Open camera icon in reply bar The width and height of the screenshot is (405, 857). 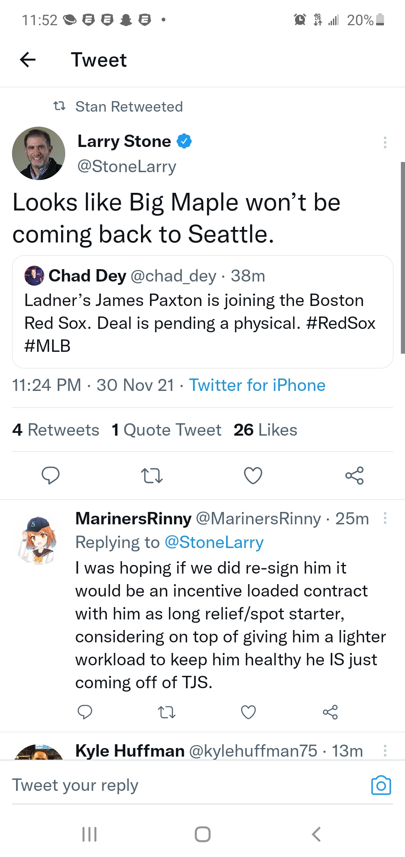(381, 785)
